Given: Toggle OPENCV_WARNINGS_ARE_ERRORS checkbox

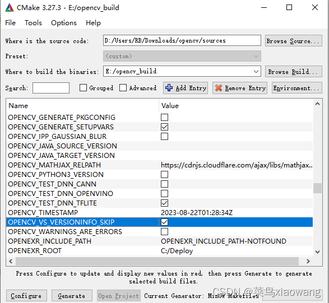Looking at the screenshot, I should (x=165, y=232).
